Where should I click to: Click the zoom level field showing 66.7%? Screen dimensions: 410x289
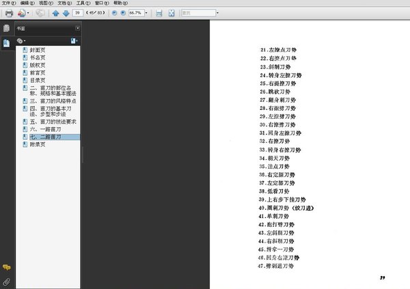[x=136, y=13]
